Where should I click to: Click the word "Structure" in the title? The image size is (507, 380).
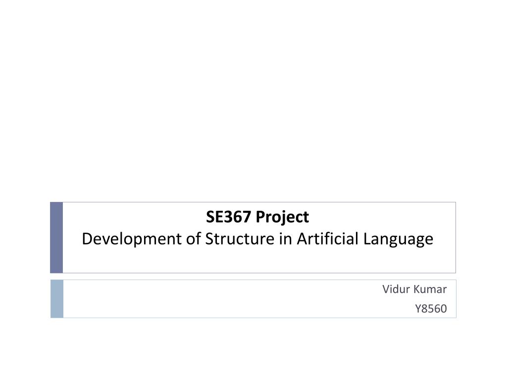tap(240, 239)
